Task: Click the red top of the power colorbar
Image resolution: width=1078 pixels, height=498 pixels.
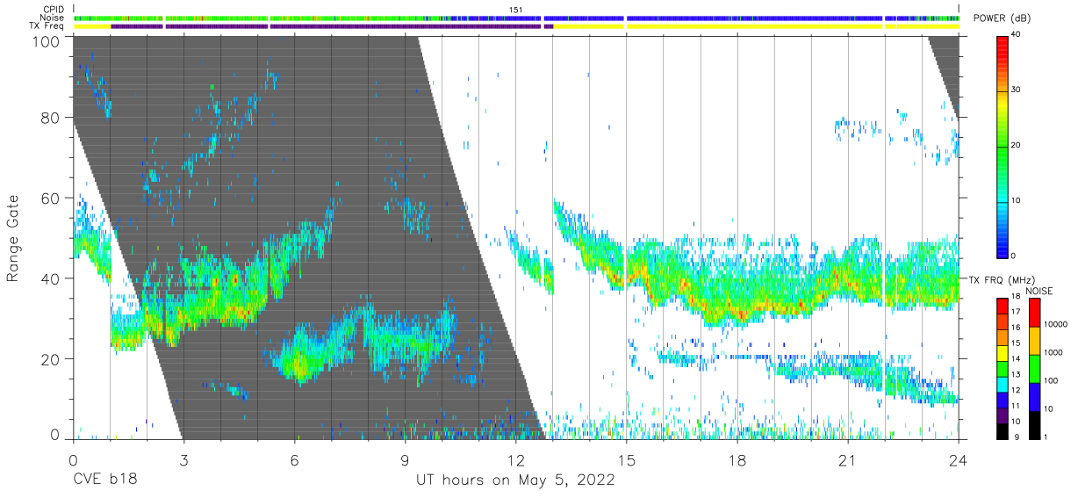Action: click(1003, 40)
